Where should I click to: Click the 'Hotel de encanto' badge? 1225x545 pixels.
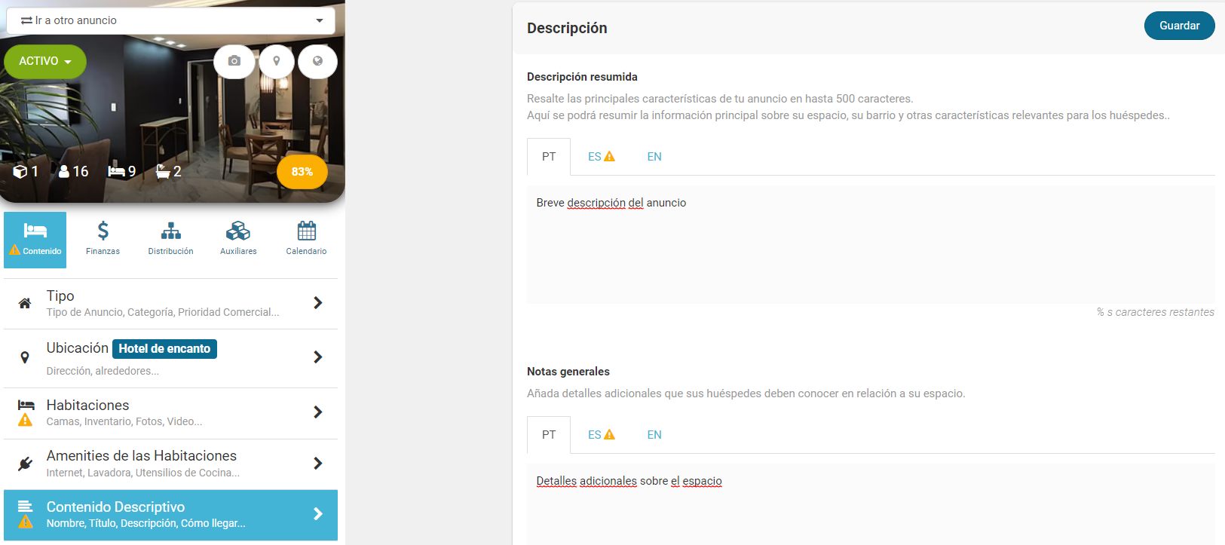[164, 349]
